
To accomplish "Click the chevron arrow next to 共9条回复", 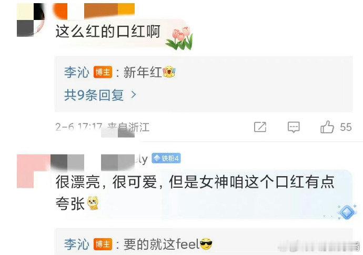I will [x=134, y=95].
